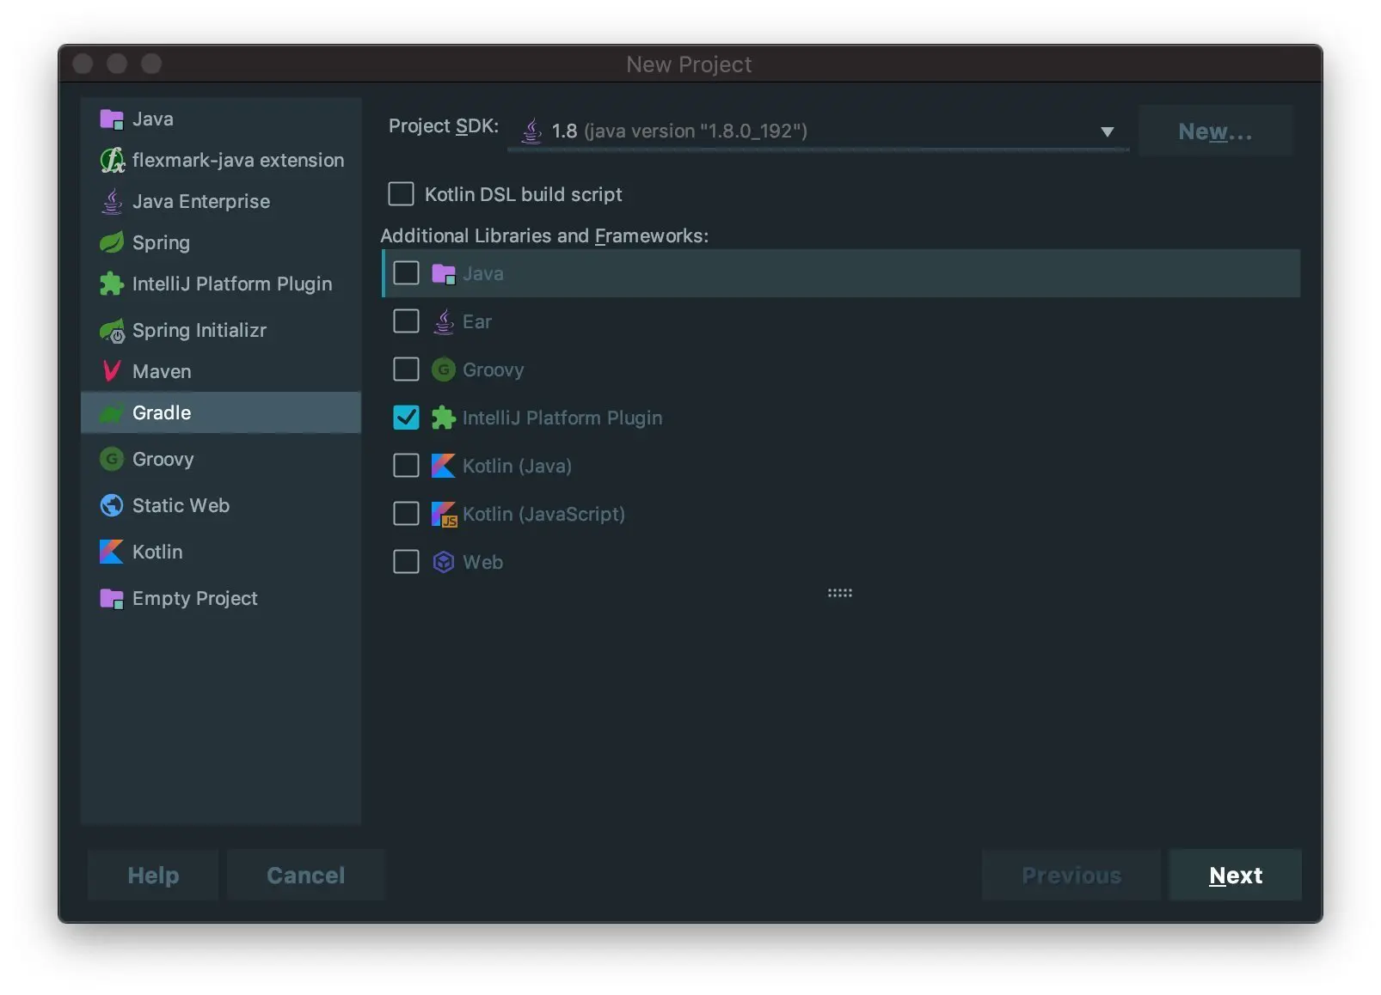
Task: Click the Kotlin icon in left sidebar
Action: pyautogui.click(x=112, y=552)
